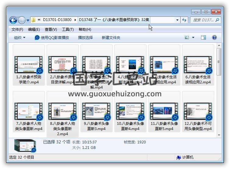Toggle the preview pane icon
The image size is (230, 169).
click(203, 37)
